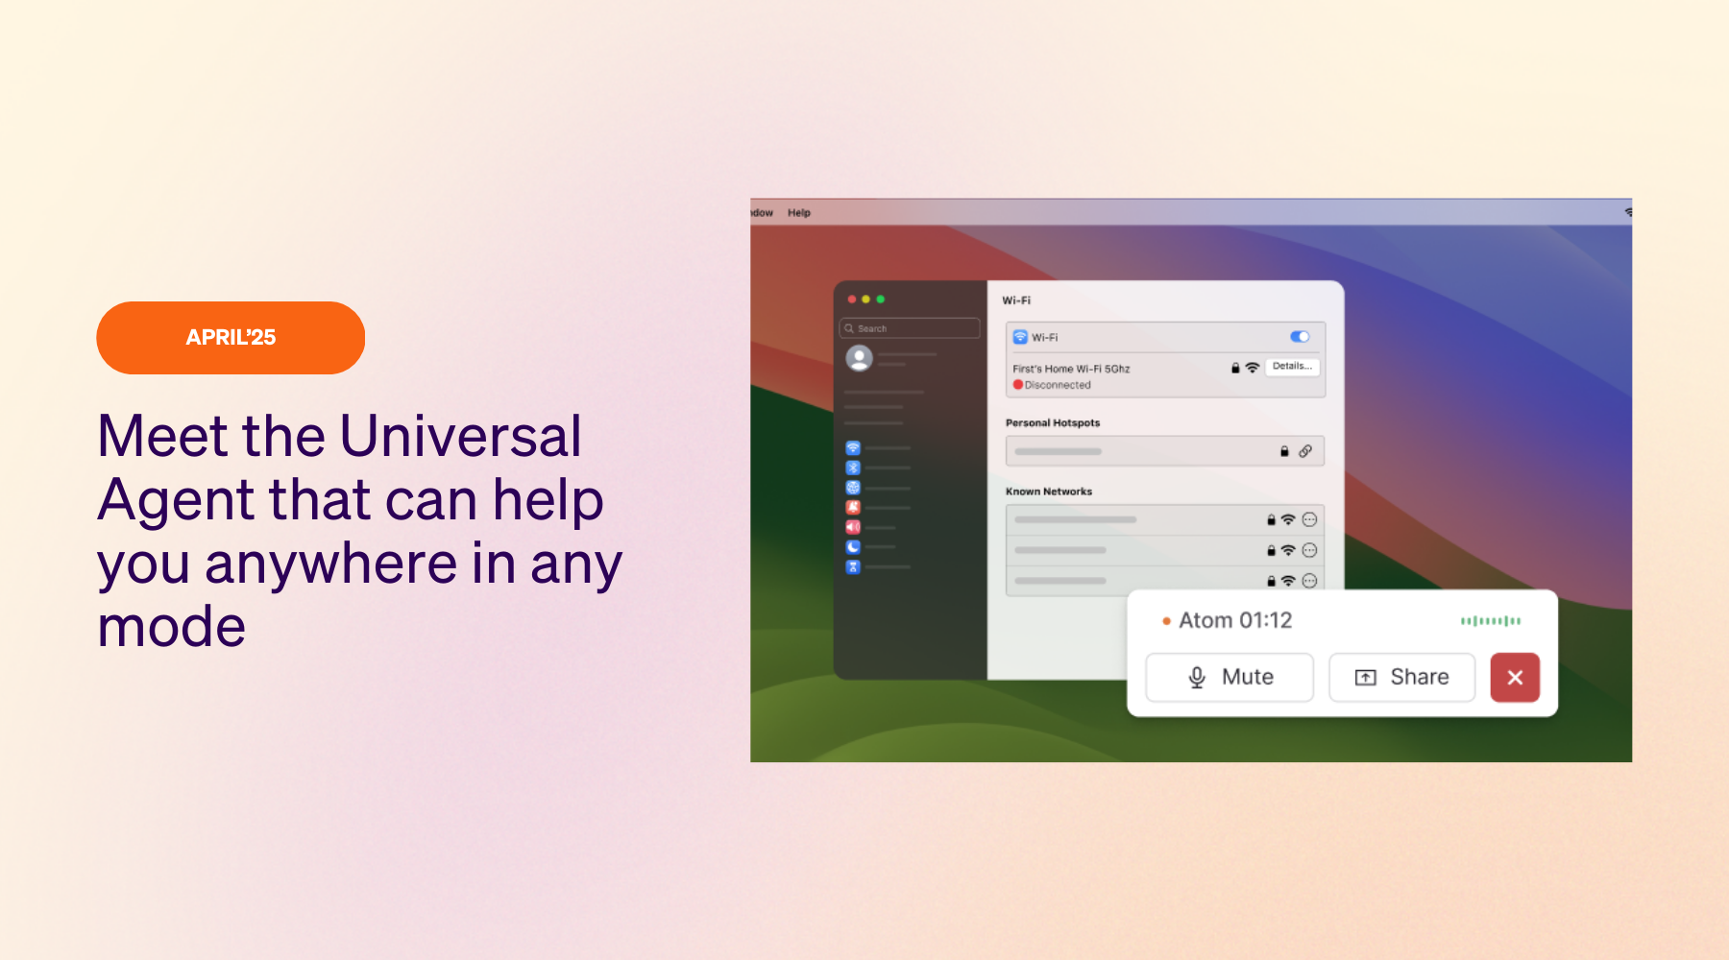Viewport: 1729px width, 960px height.
Task: Open the Wi-Fi item in settings sidebar
Action: pos(853,448)
